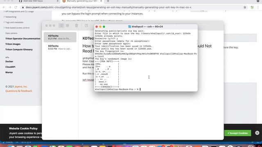
Task: Open Data centers in sidebar
Action: point(11,33)
